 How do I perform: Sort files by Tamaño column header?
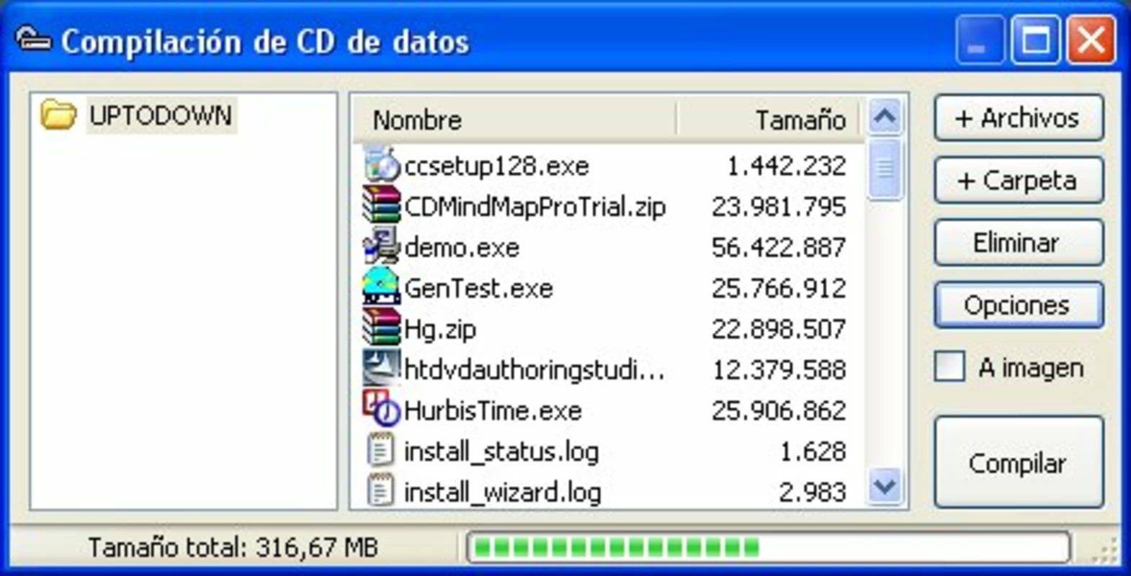pyautogui.click(x=769, y=120)
